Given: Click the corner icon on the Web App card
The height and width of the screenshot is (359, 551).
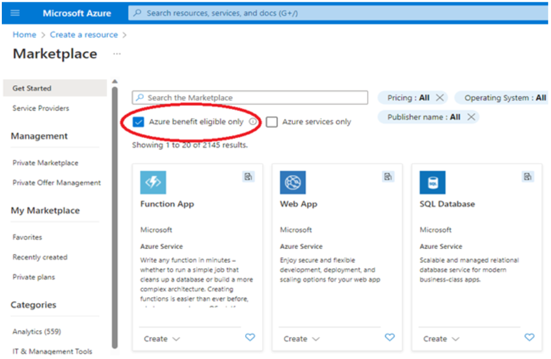Looking at the screenshot, I should [388, 176].
